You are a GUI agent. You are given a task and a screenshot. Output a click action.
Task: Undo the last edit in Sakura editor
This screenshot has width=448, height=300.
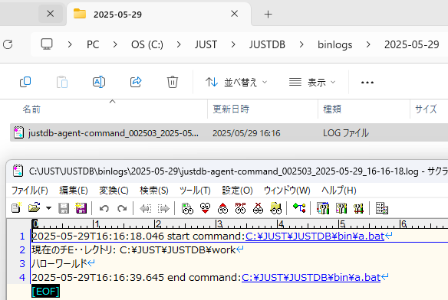click(x=104, y=208)
